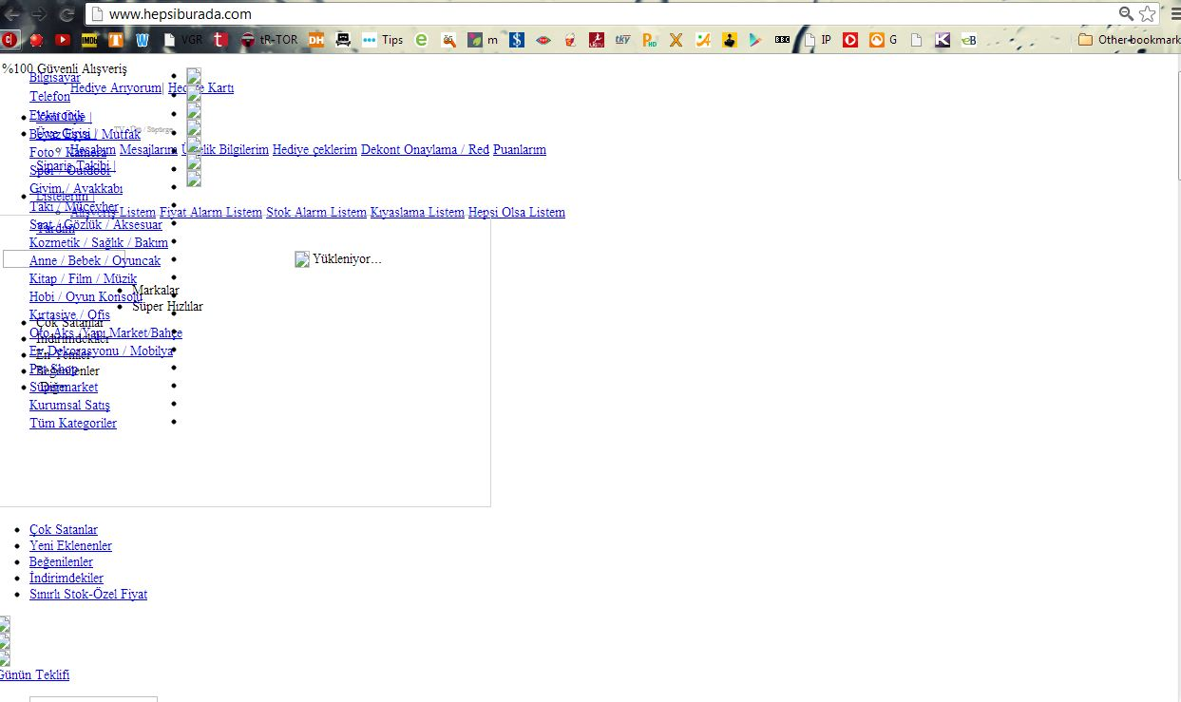
Task: Go forward with the browser Forward arrow
Action: pyautogui.click(x=39, y=14)
